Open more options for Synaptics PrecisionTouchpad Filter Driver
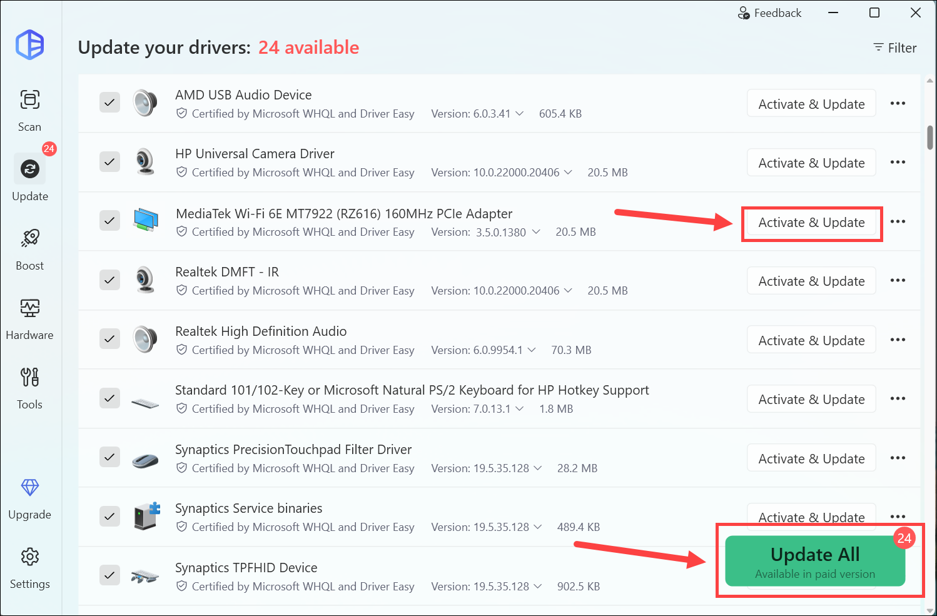937x616 pixels. pos(898,458)
